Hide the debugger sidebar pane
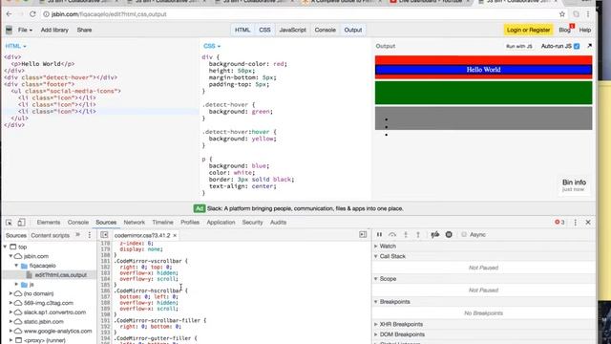Viewport: 611px width, 344px height. [363, 235]
